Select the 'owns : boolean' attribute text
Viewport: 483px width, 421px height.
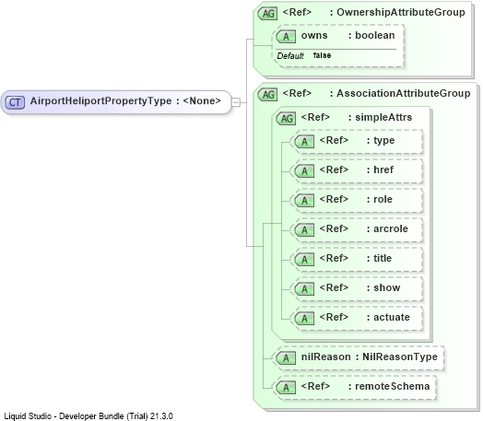pyautogui.click(x=348, y=35)
